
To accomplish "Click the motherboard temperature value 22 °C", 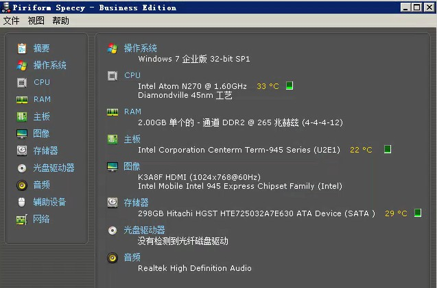I will pyautogui.click(x=361, y=150).
